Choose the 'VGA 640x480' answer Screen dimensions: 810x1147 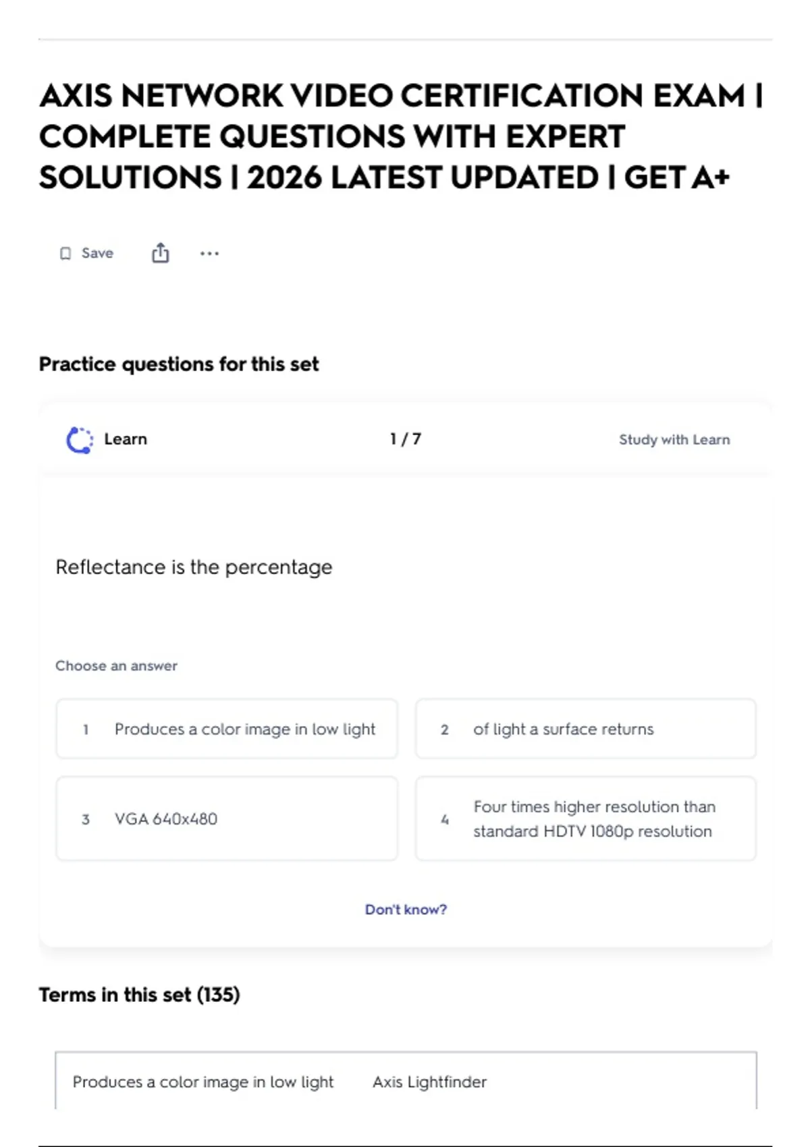pos(227,818)
